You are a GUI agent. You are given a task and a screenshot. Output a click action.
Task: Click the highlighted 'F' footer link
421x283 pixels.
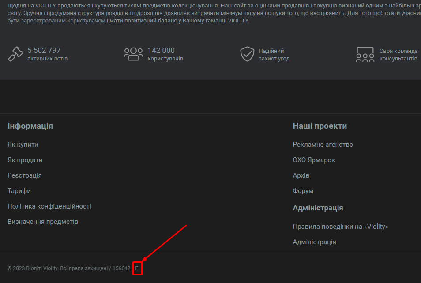coord(137,268)
